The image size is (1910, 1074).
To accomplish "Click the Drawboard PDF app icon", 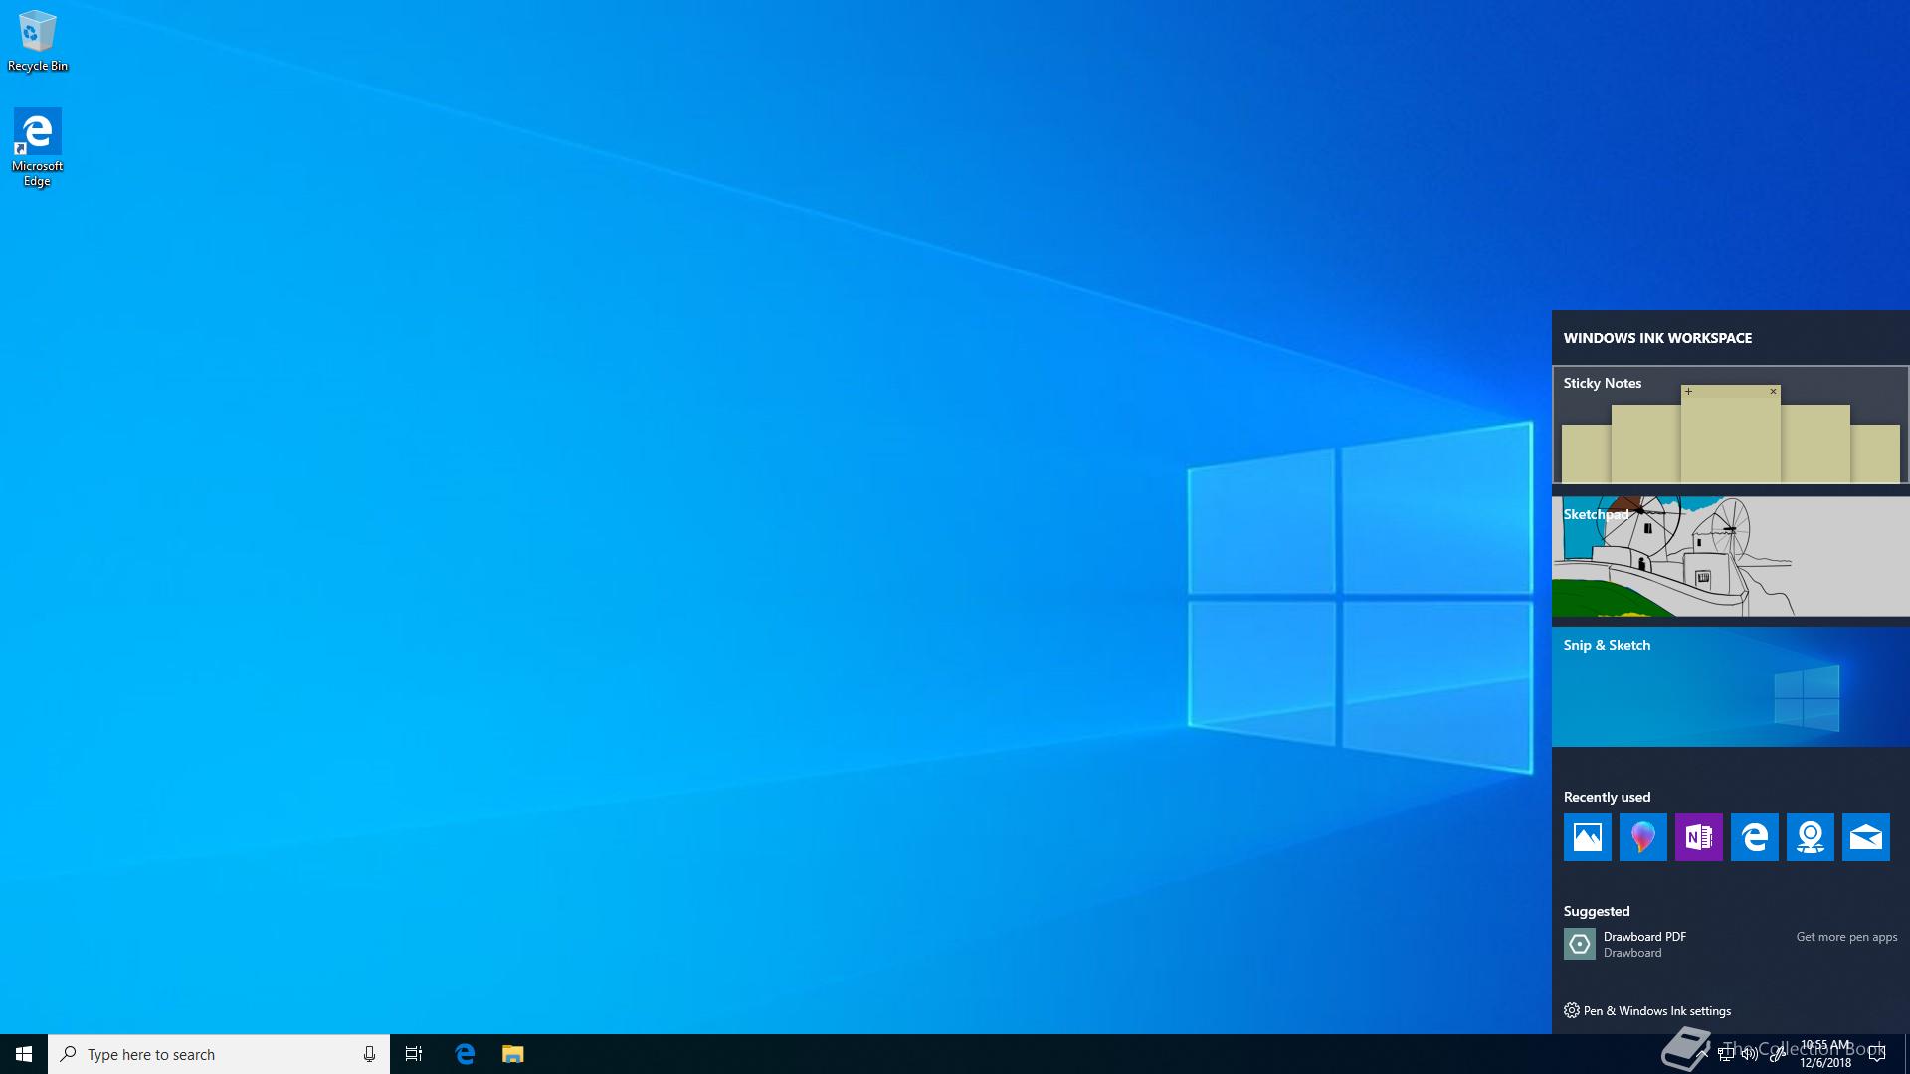I will click(x=1579, y=944).
